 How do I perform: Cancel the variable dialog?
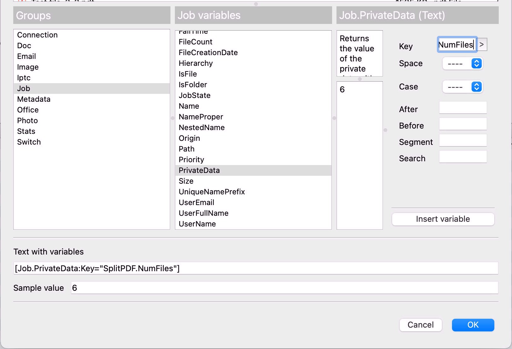point(421,325)
